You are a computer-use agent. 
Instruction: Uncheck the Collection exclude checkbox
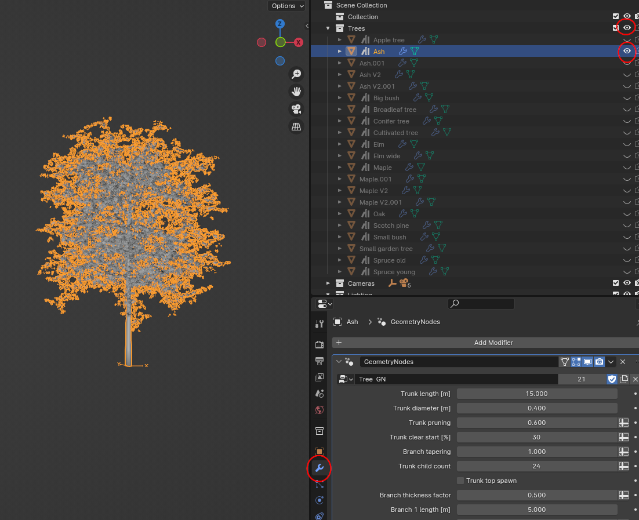click(616, 16)
